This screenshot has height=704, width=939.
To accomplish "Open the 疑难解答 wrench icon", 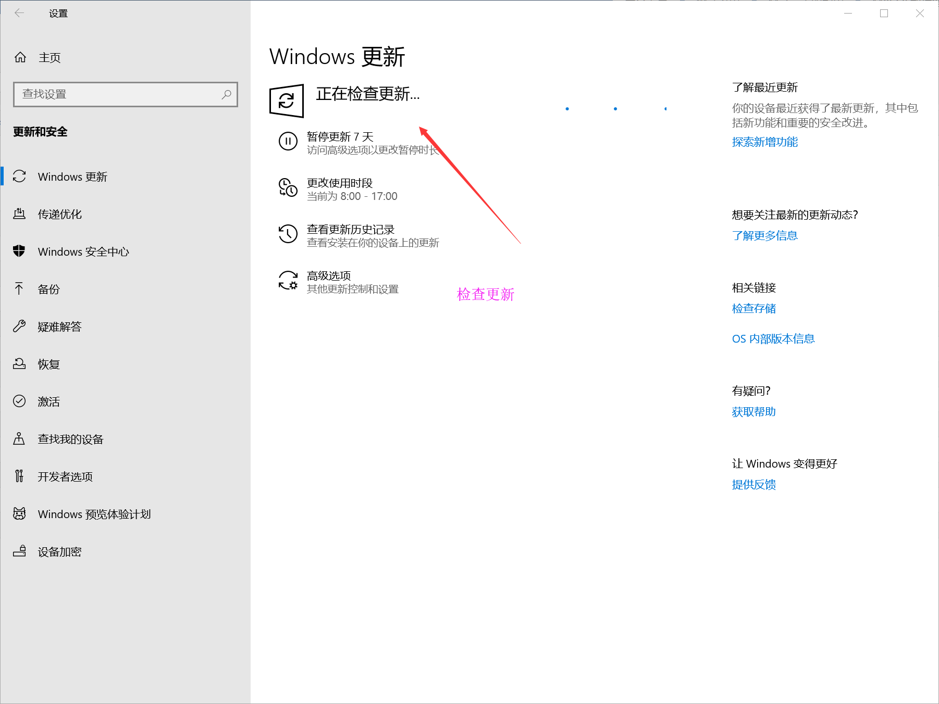I will tap(19, 326).
